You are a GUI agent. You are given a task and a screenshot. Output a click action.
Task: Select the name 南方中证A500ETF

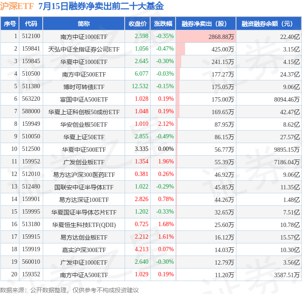click(x=84, y=275)
